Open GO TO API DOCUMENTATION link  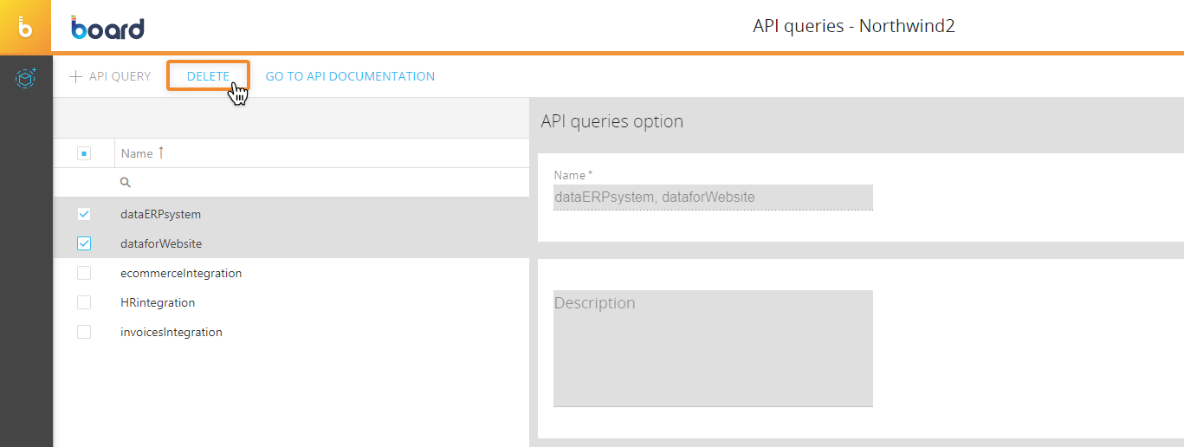(350, 76)
